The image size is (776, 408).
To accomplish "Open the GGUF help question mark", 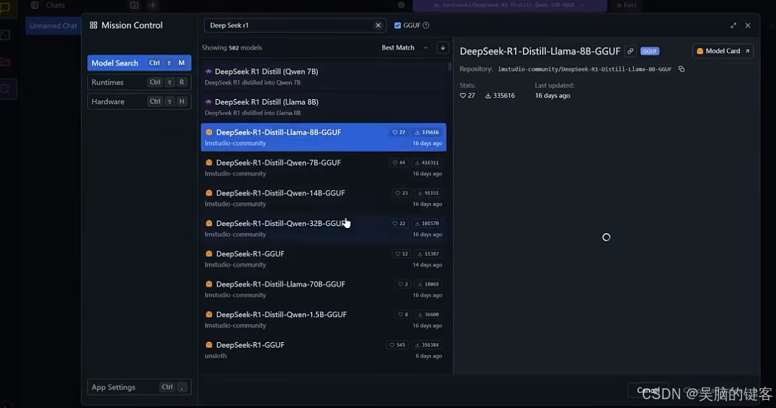I will pos(426,25).
